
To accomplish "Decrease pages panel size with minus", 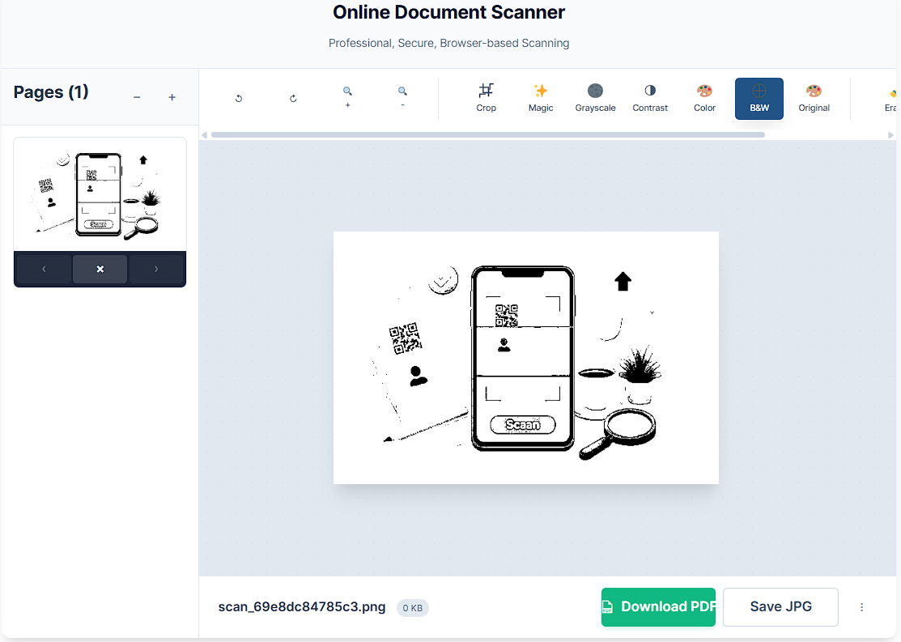I will (137, 97).
